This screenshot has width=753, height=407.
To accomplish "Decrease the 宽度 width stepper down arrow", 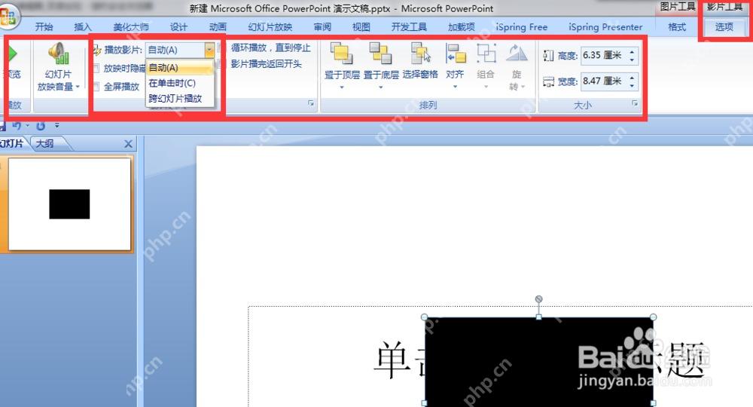I will tap(632, 85).
